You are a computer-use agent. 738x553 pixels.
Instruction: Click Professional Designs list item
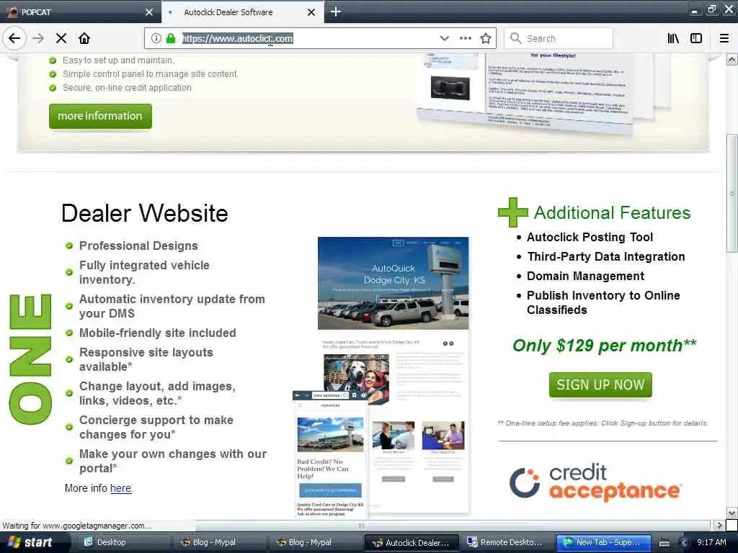coord(138,246)
